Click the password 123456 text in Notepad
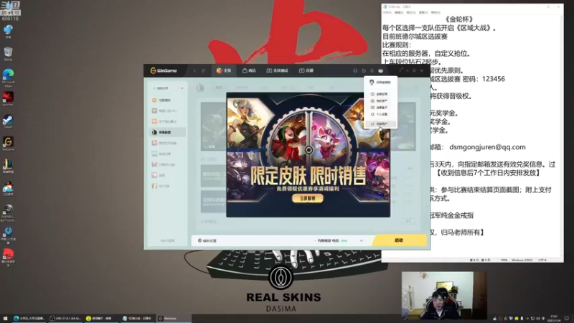 (x=494, y=79)
